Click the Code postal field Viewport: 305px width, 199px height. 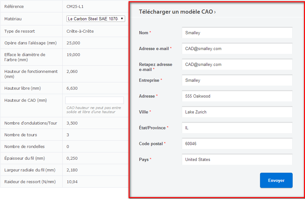(x=237, y=144)
